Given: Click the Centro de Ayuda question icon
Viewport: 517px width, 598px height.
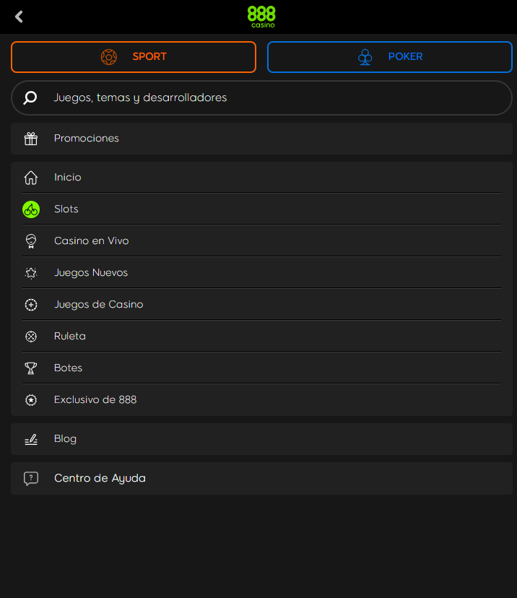Looking at the screenshot, I should 31,478.
